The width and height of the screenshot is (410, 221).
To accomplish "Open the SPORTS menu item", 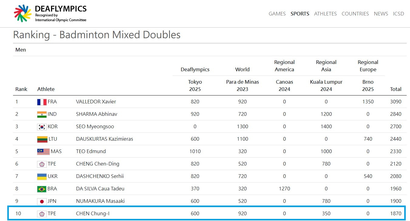I will [x=300, y=14].
